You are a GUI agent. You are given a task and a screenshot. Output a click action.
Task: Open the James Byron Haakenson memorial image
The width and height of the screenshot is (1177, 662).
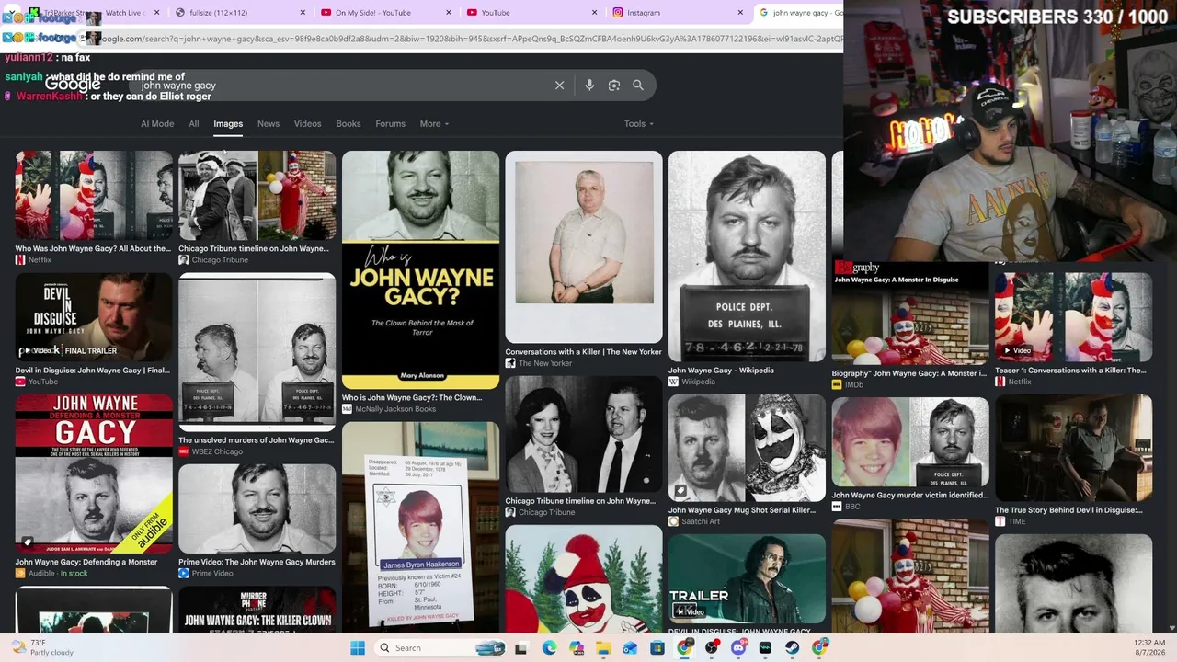(x=420, y=527)
